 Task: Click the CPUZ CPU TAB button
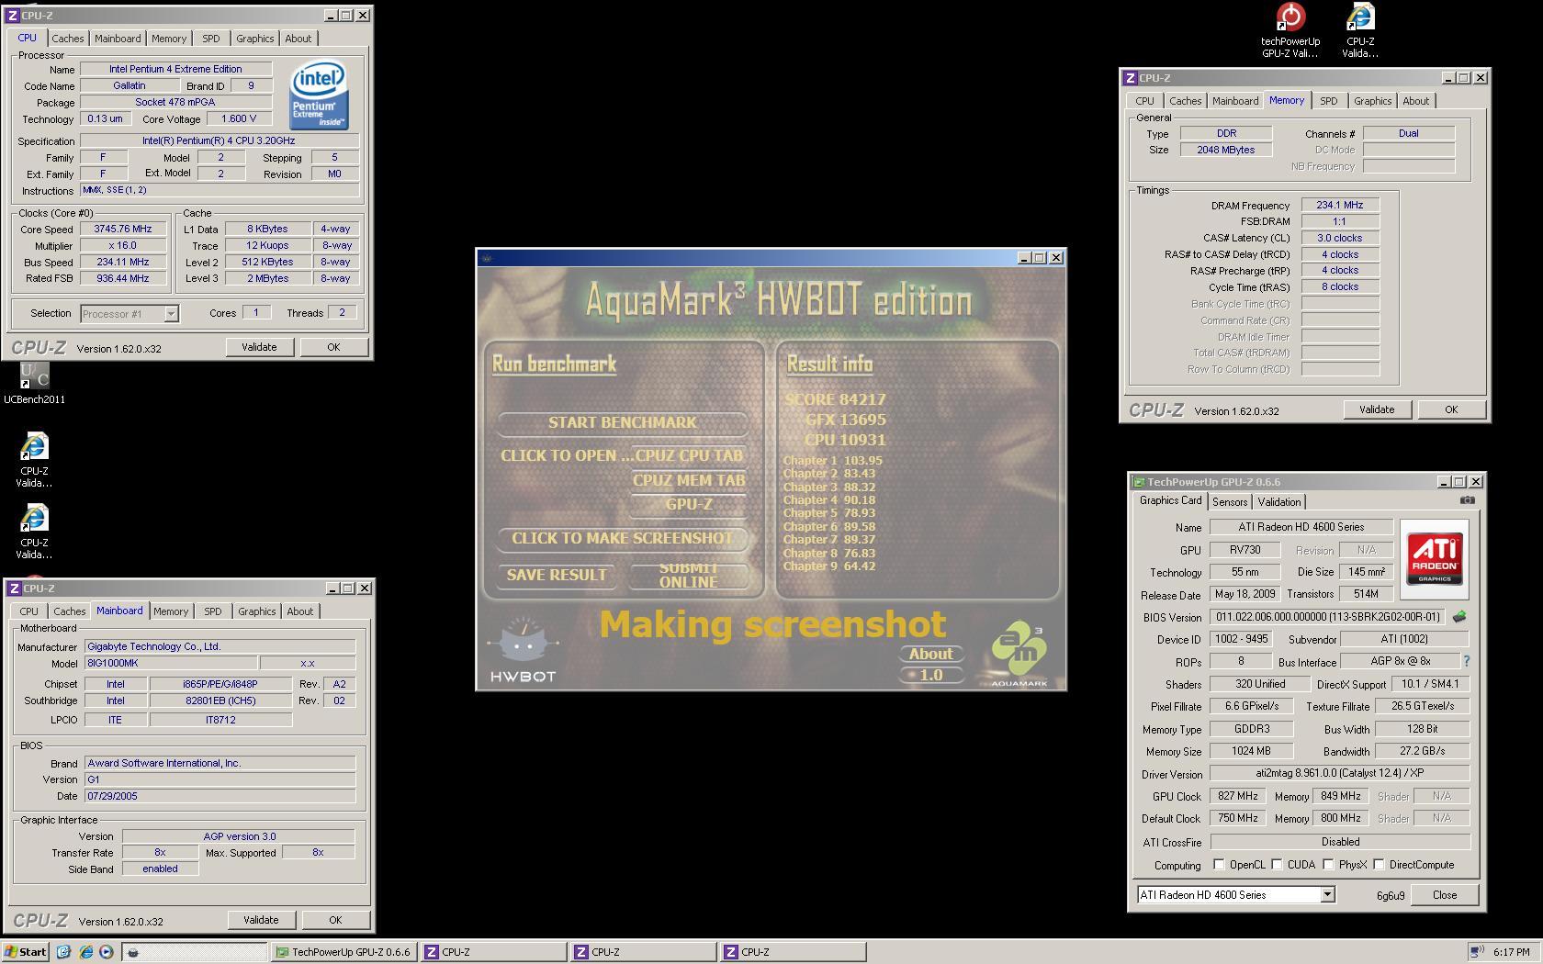coord(688,455)
